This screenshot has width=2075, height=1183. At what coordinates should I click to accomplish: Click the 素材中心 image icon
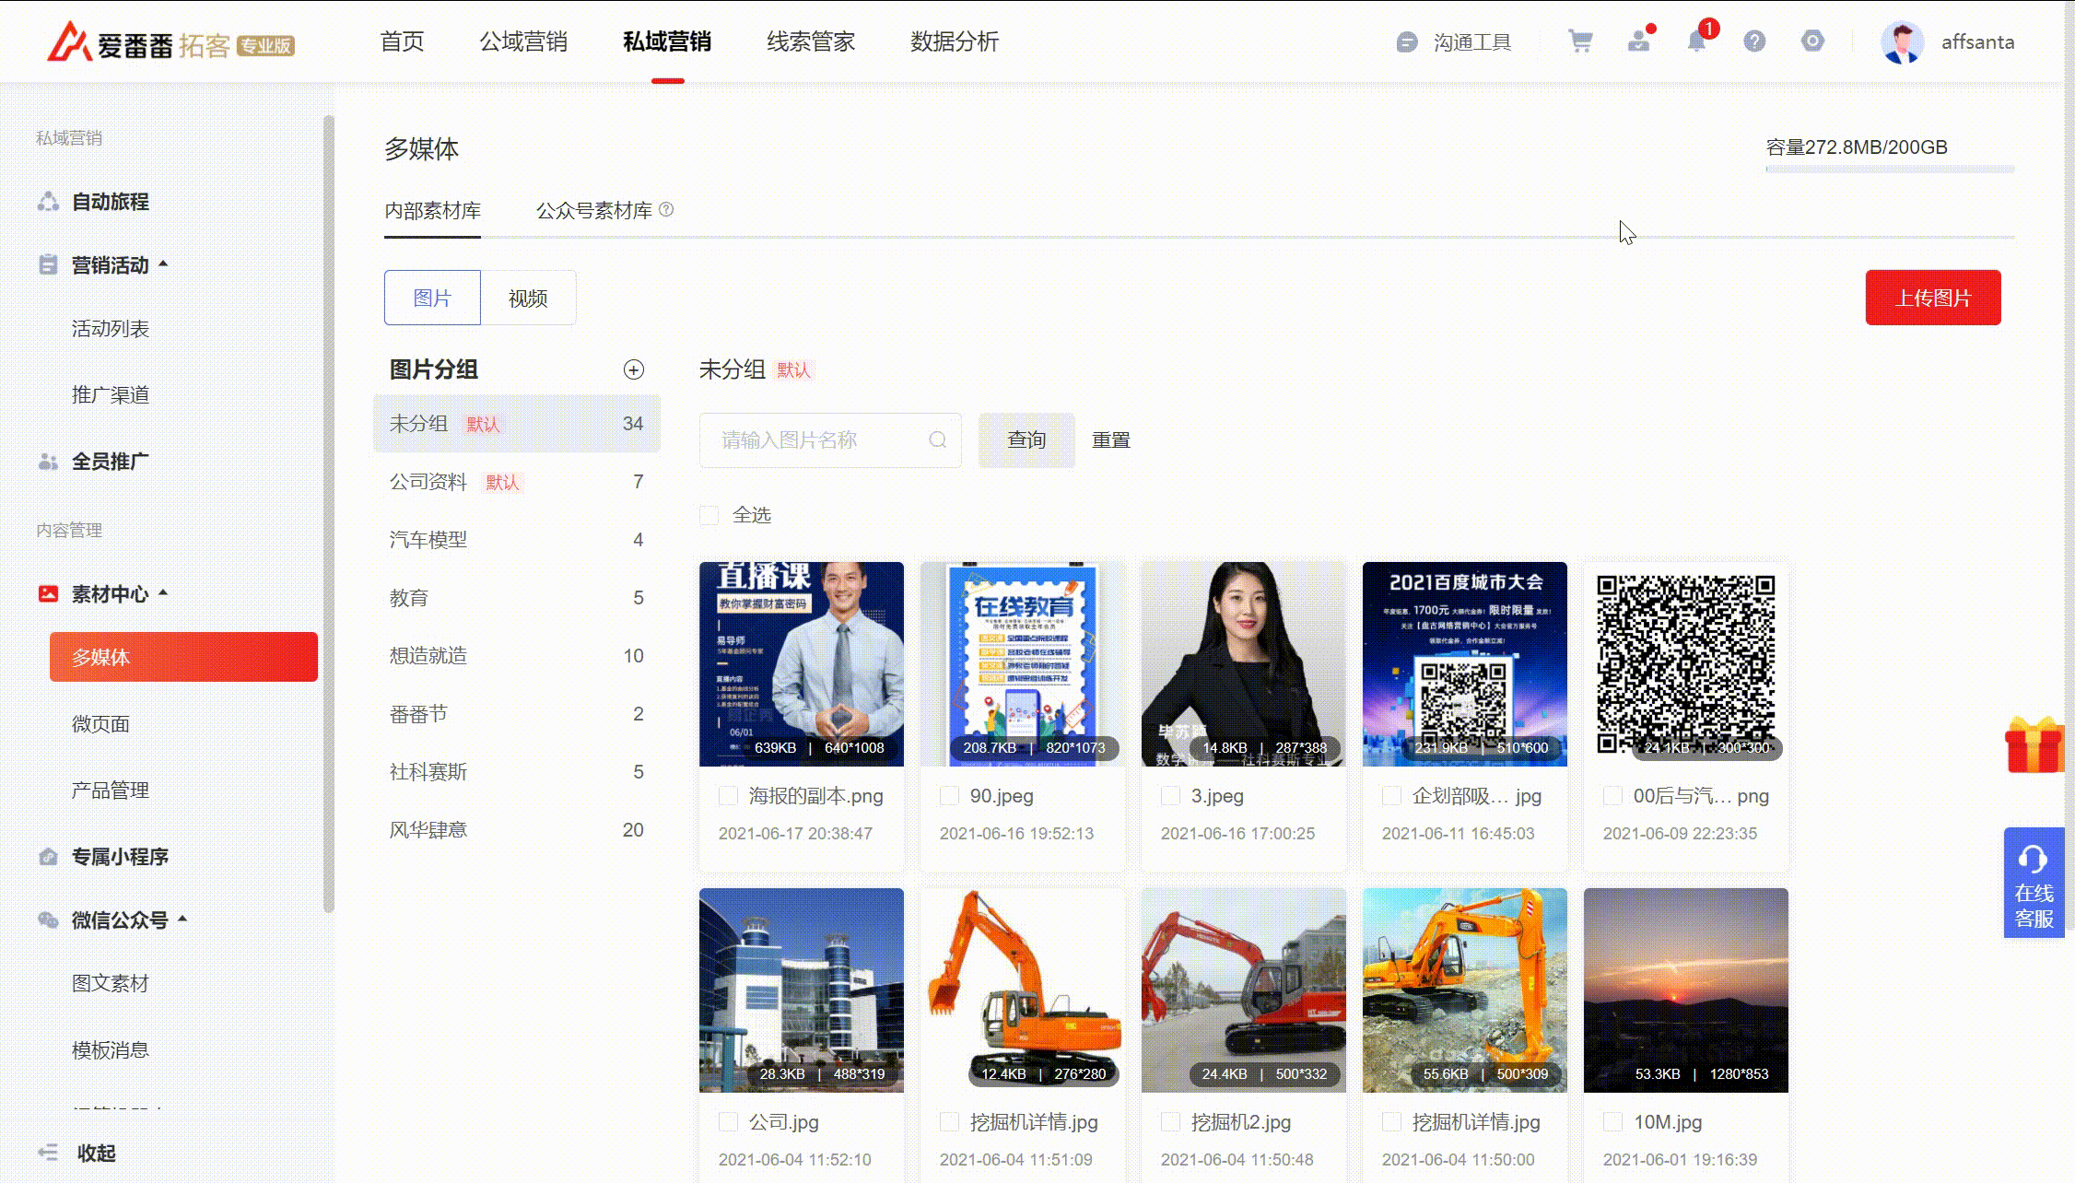click(48, 594)
